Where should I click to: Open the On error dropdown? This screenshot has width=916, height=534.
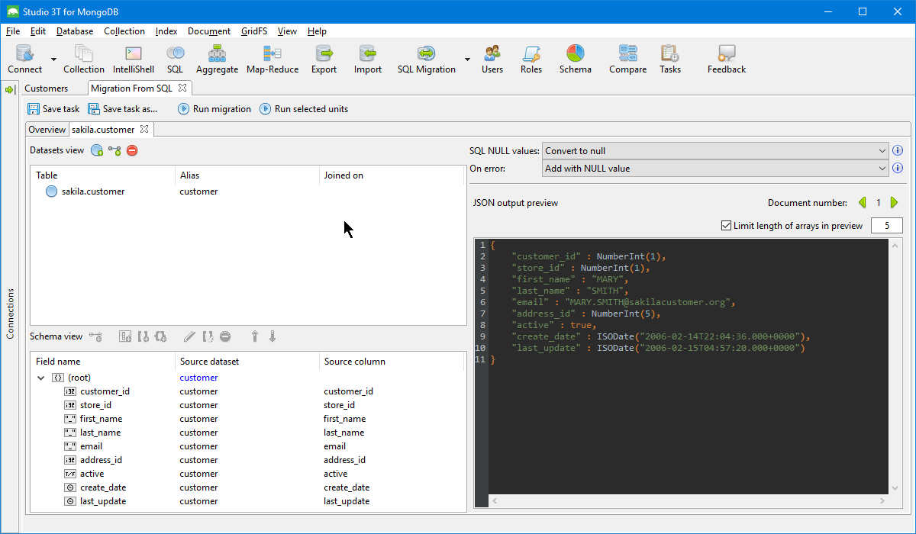pyautogui.click(x=715, y=168)
